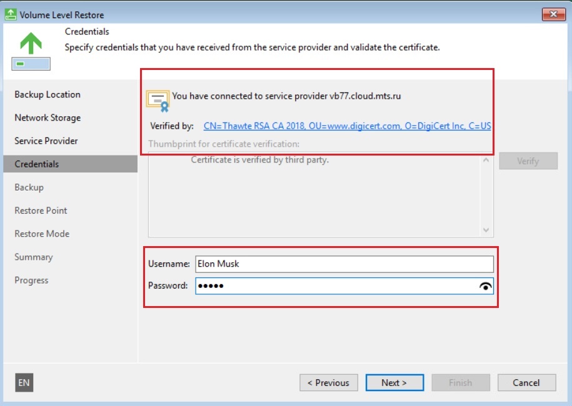Open the Backup Location step
The height and width of the screenshot is (406, 572).
(48, 94)
